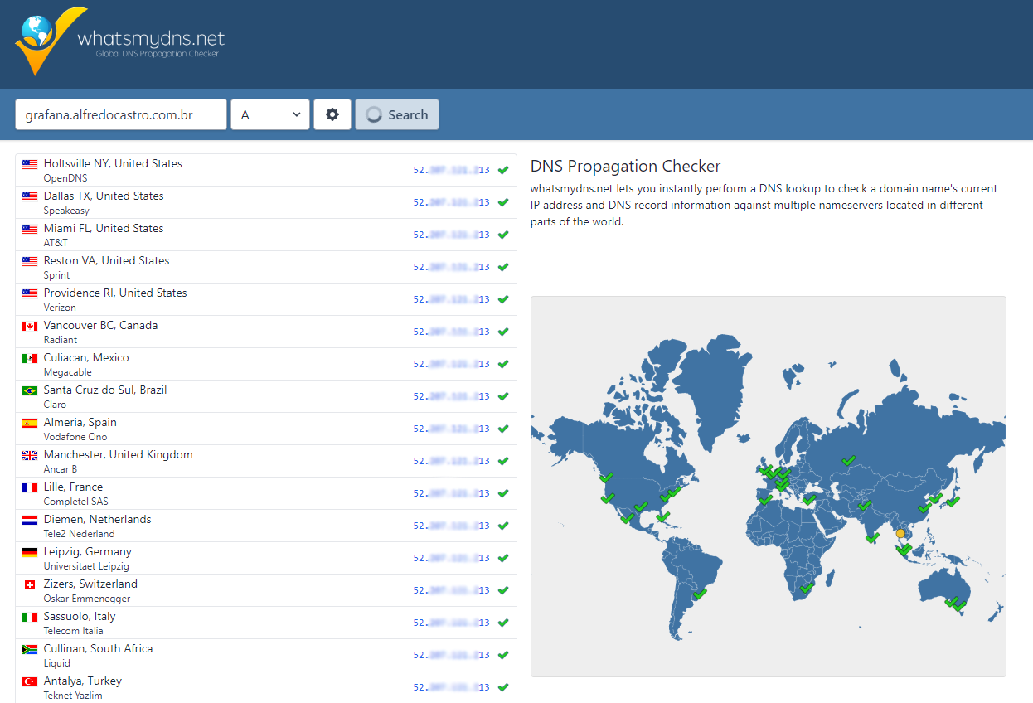Click the "Megacable" provider label

(68, 372)
